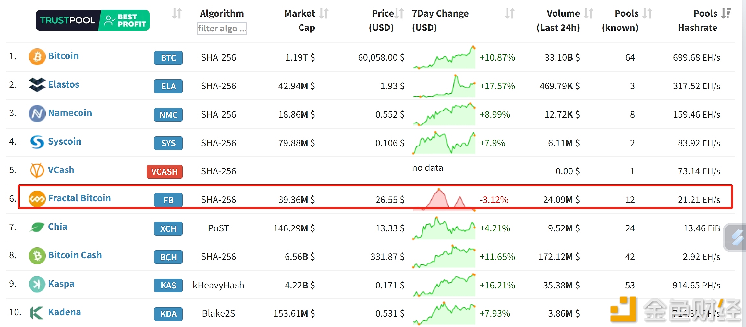Focus the filter algo input field

click(222, 29)
